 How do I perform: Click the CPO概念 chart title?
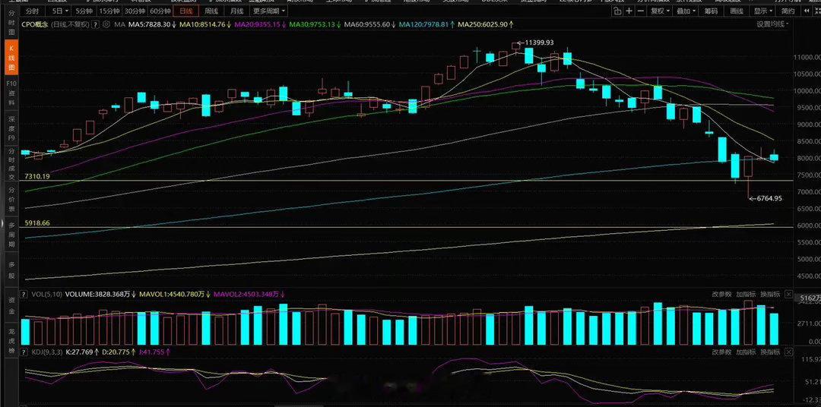(34, 24)
